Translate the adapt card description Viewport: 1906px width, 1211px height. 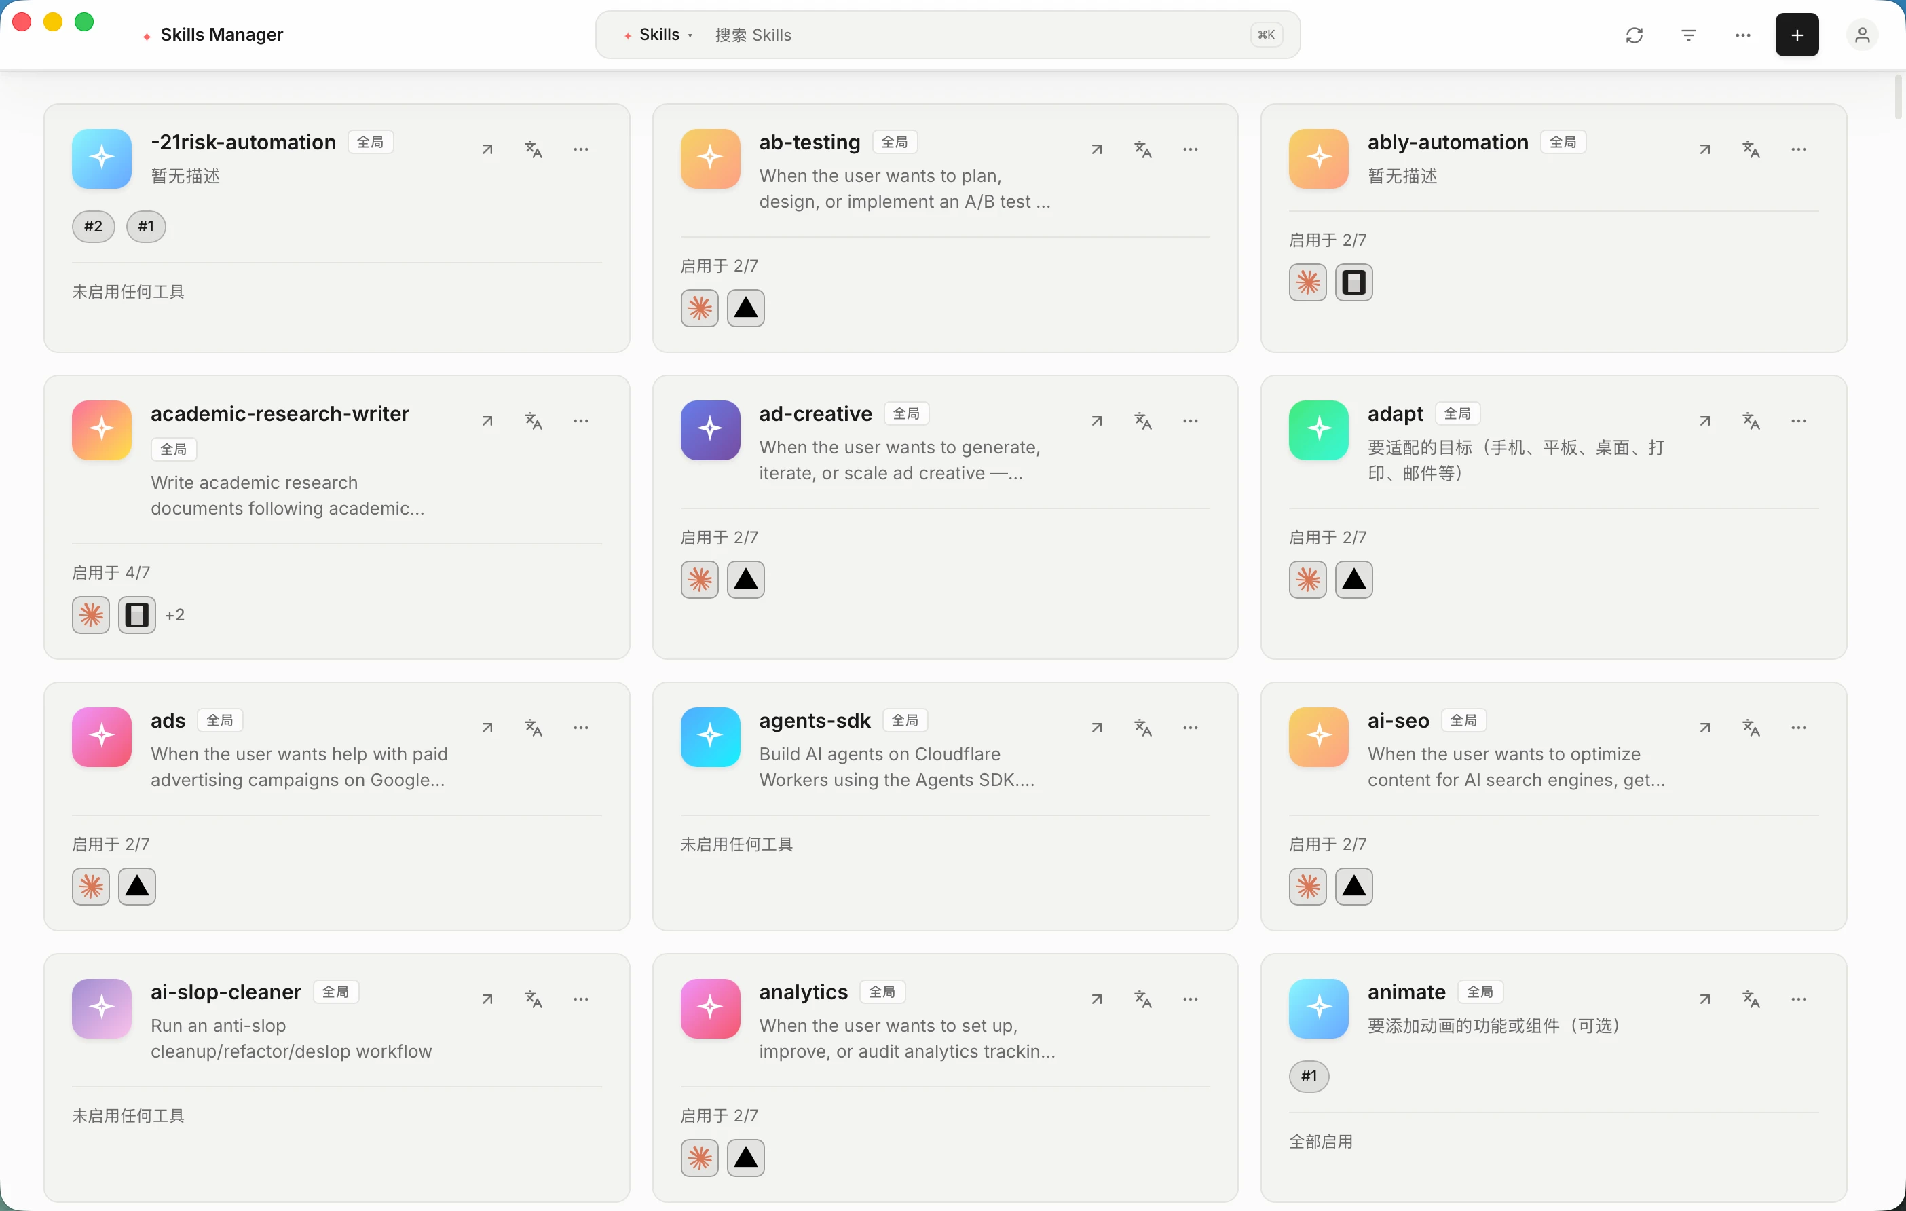1751,421
